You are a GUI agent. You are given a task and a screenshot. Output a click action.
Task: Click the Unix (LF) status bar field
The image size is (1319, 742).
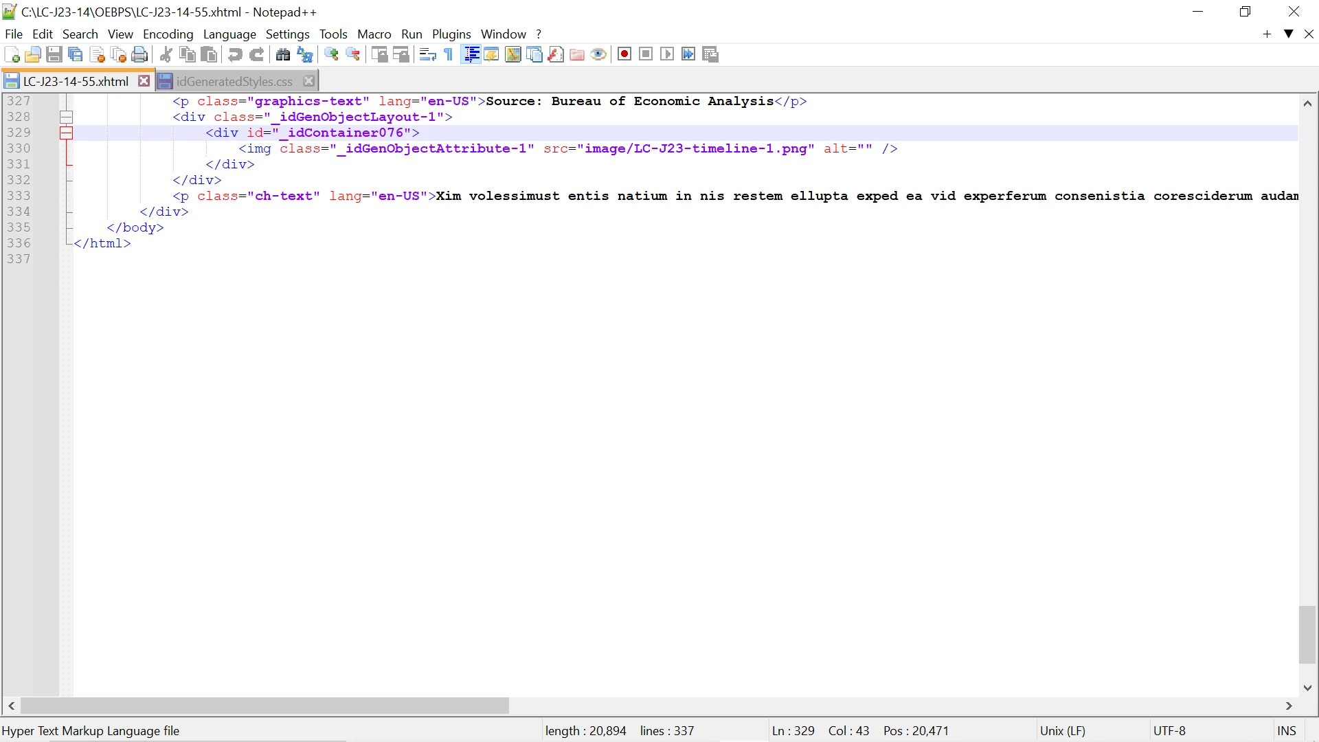pyautogui.click(x=1062, y=731)
